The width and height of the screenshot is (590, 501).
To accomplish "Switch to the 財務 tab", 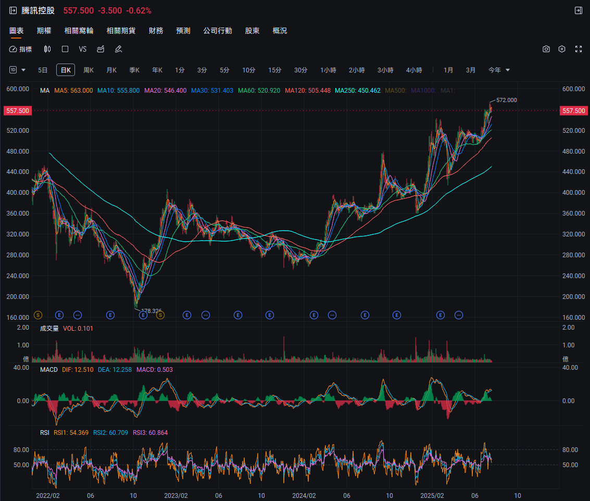I will (156, 31).
